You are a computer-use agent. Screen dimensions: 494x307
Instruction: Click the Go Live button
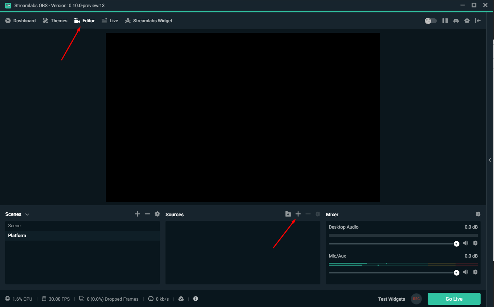pyautogui.click(x=454, y=299)
